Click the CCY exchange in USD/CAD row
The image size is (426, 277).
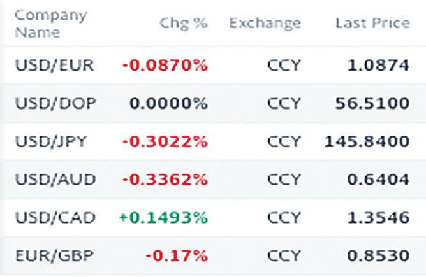284,218
